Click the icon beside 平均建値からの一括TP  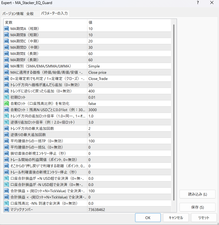[7, 141]
